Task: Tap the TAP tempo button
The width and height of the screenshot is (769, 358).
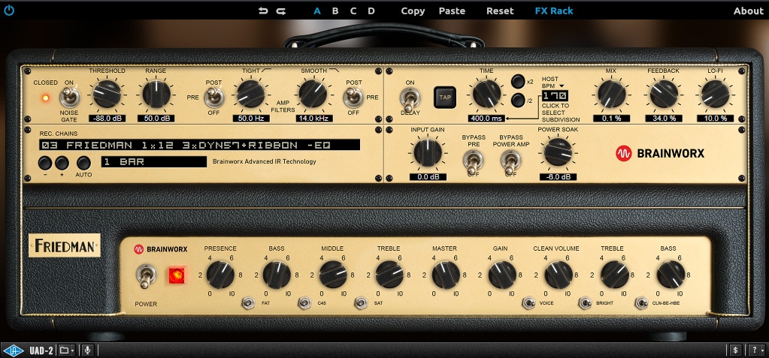Action: click(x=445, y=97)
